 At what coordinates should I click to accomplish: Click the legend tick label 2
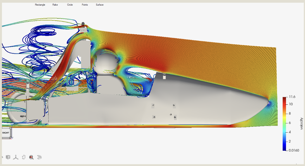click(290, 141)
